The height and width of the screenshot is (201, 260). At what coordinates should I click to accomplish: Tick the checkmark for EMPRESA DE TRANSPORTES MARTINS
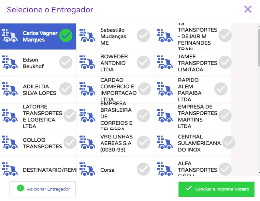(225, 116)
